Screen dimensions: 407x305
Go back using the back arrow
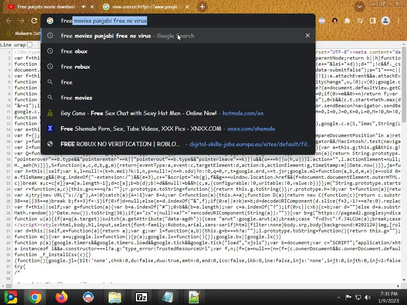click(x=9, y=21)
